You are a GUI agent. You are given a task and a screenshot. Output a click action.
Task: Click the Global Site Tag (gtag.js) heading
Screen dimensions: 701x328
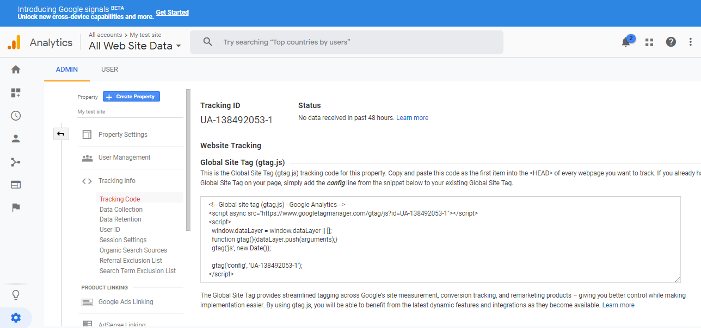click(x=242, y=162)
